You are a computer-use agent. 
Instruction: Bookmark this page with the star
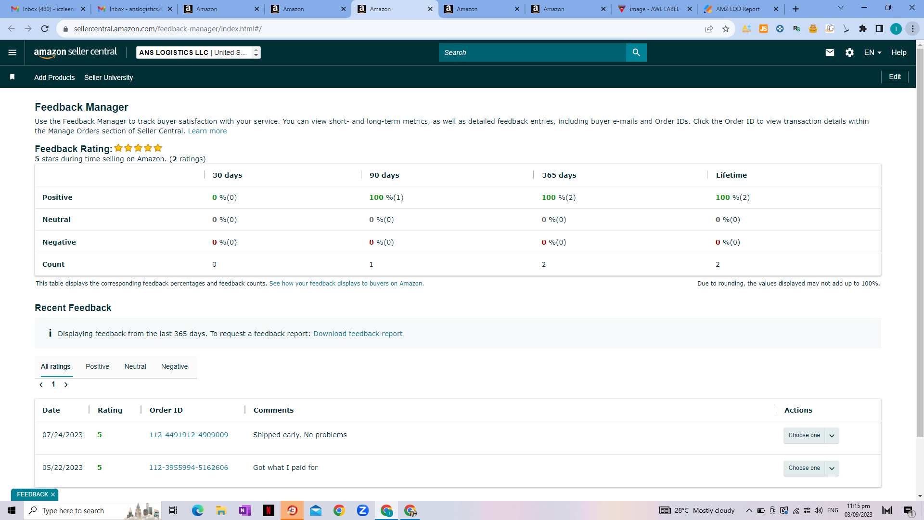coord(726,29)
